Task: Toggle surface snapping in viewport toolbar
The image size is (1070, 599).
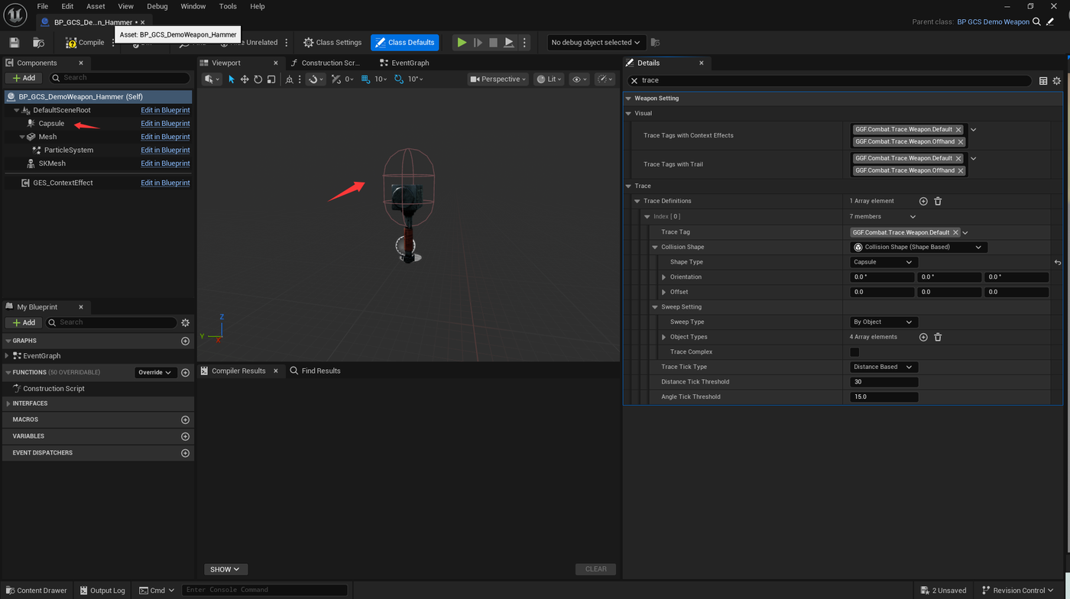Action: coord(315,79)
